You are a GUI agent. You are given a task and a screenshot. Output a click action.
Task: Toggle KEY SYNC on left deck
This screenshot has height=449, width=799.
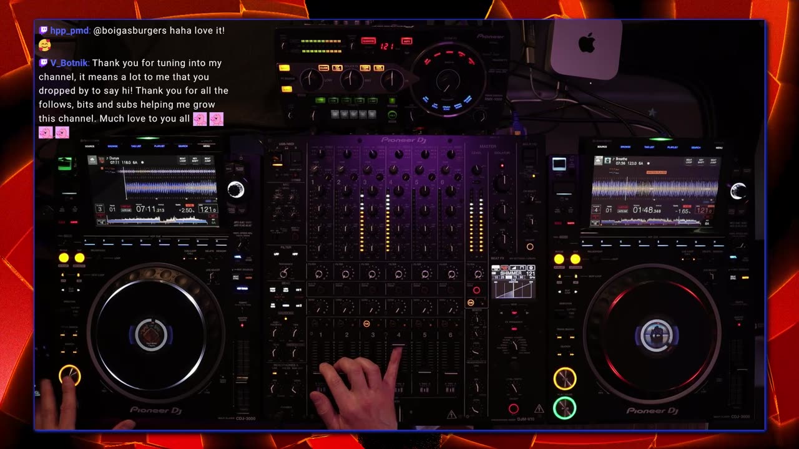point(242,288)
